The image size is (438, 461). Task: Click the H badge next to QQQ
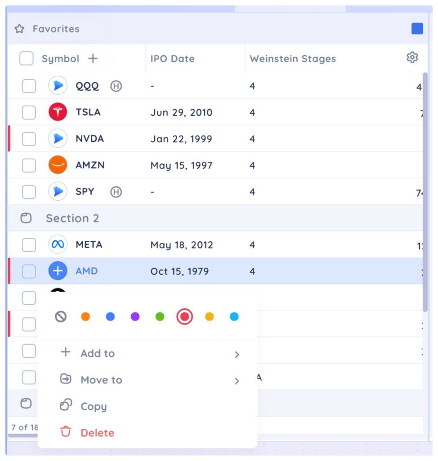[x=116, y=86]
